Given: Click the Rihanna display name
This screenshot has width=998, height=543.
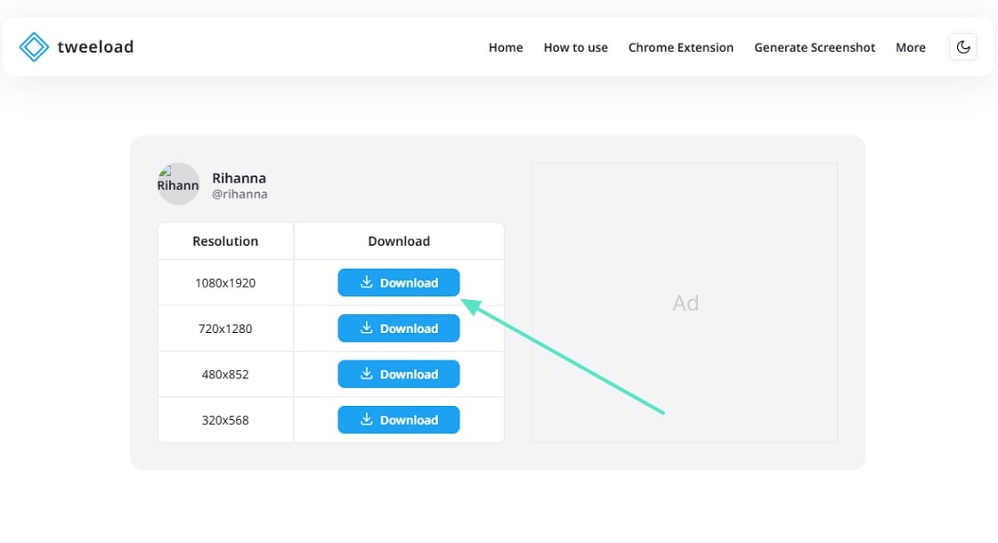Looking at the screenshot, I should (239, 178).
